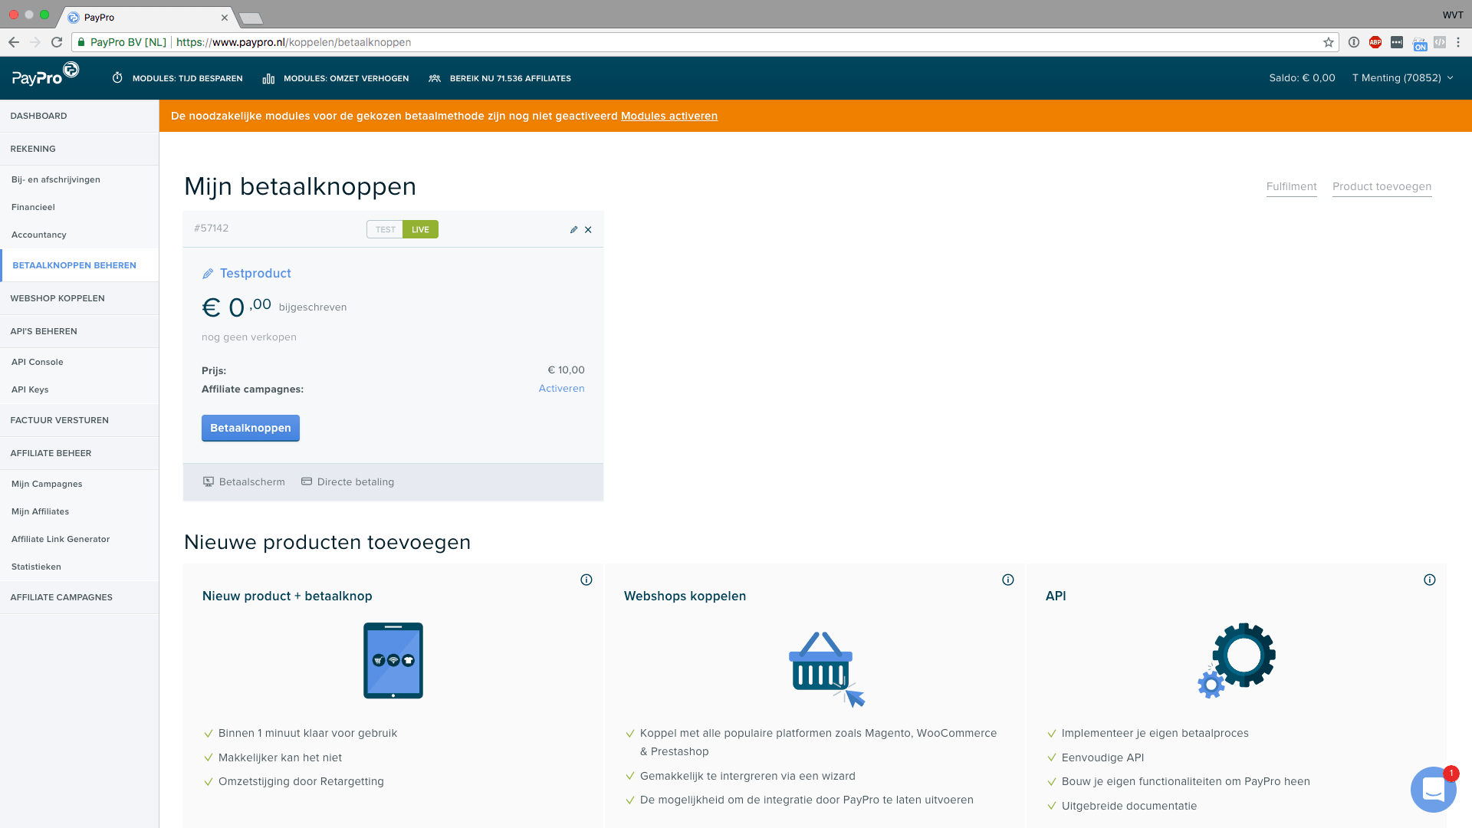Switch product to LIVE mode
The width and height of the screenshot is (1472, 828).
pyautogui.click(x=420, y=229)
